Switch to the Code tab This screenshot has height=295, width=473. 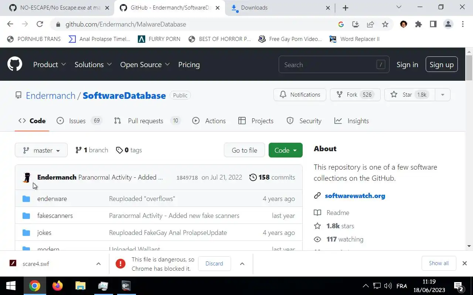[x=32, y=121]
